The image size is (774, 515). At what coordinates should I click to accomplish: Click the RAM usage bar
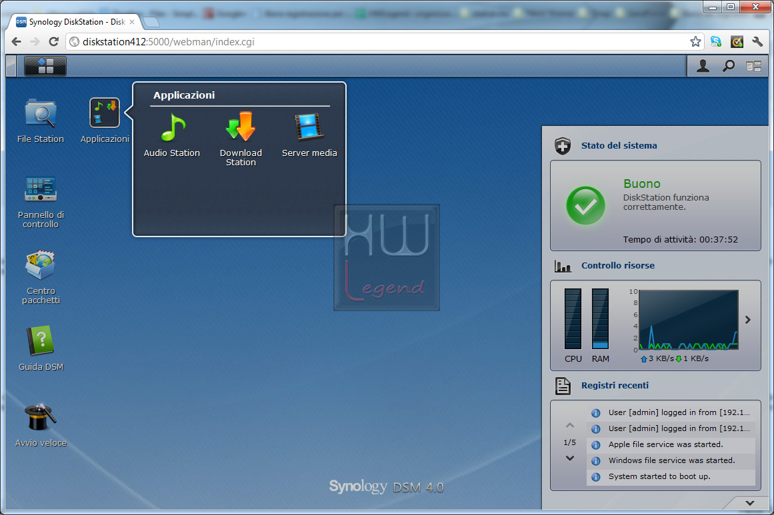point(600,319)
